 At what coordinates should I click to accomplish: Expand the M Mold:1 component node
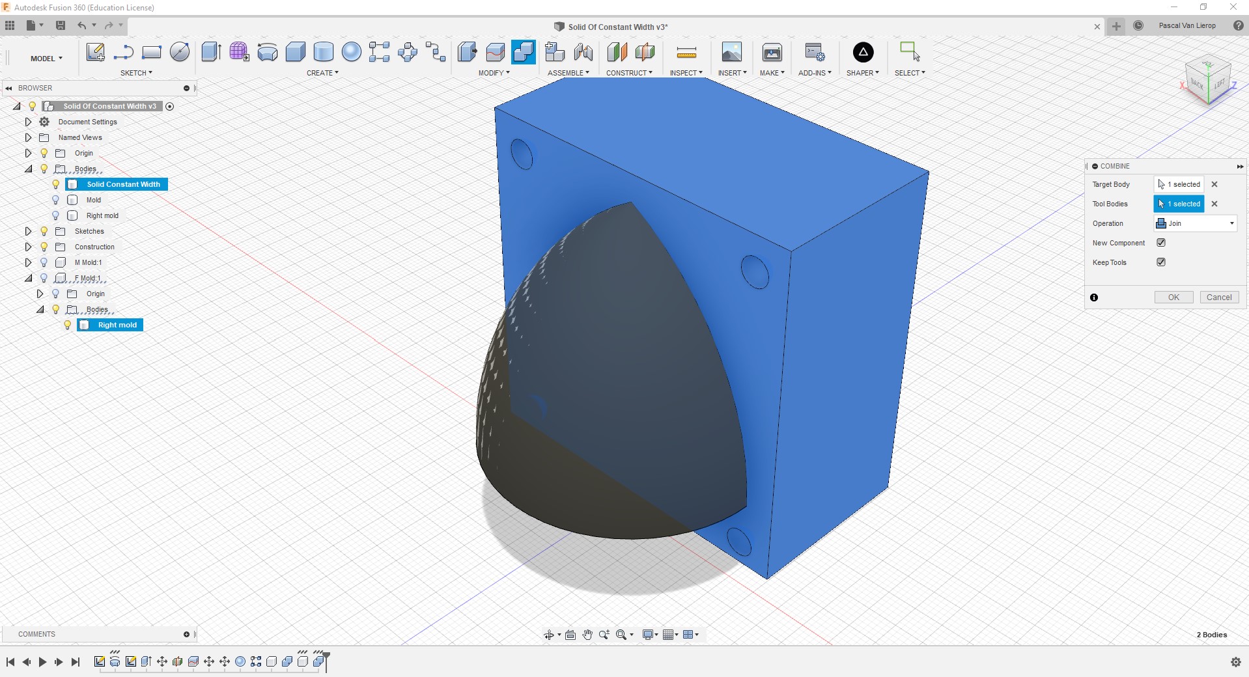[x=28, y=262]
